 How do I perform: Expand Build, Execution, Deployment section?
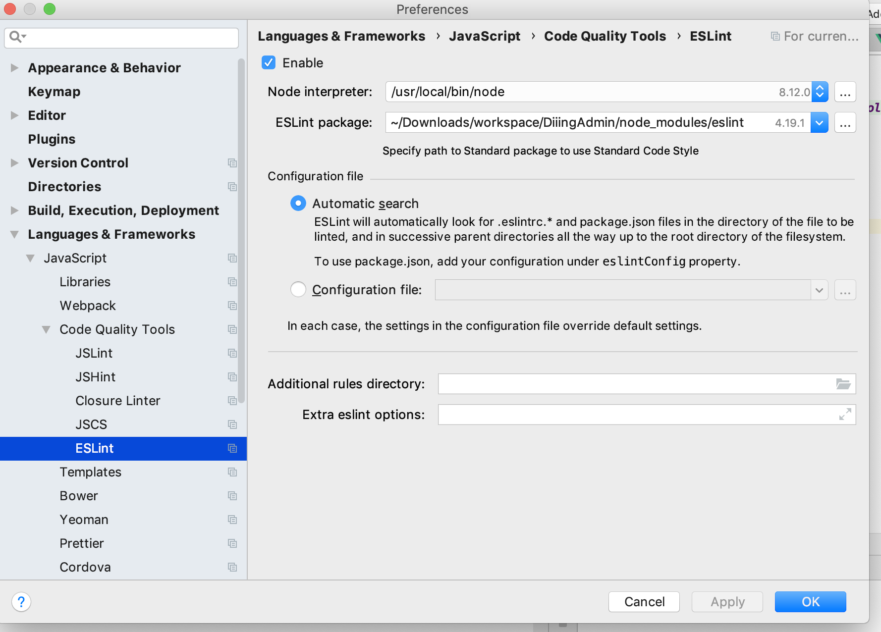click(15, 211)
